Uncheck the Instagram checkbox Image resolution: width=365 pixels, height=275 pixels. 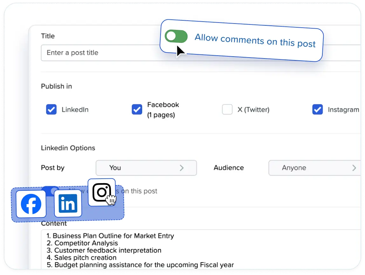(318, 109)
